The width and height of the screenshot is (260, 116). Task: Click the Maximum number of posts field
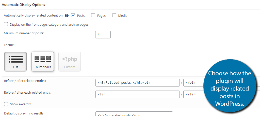coord(103,35)
